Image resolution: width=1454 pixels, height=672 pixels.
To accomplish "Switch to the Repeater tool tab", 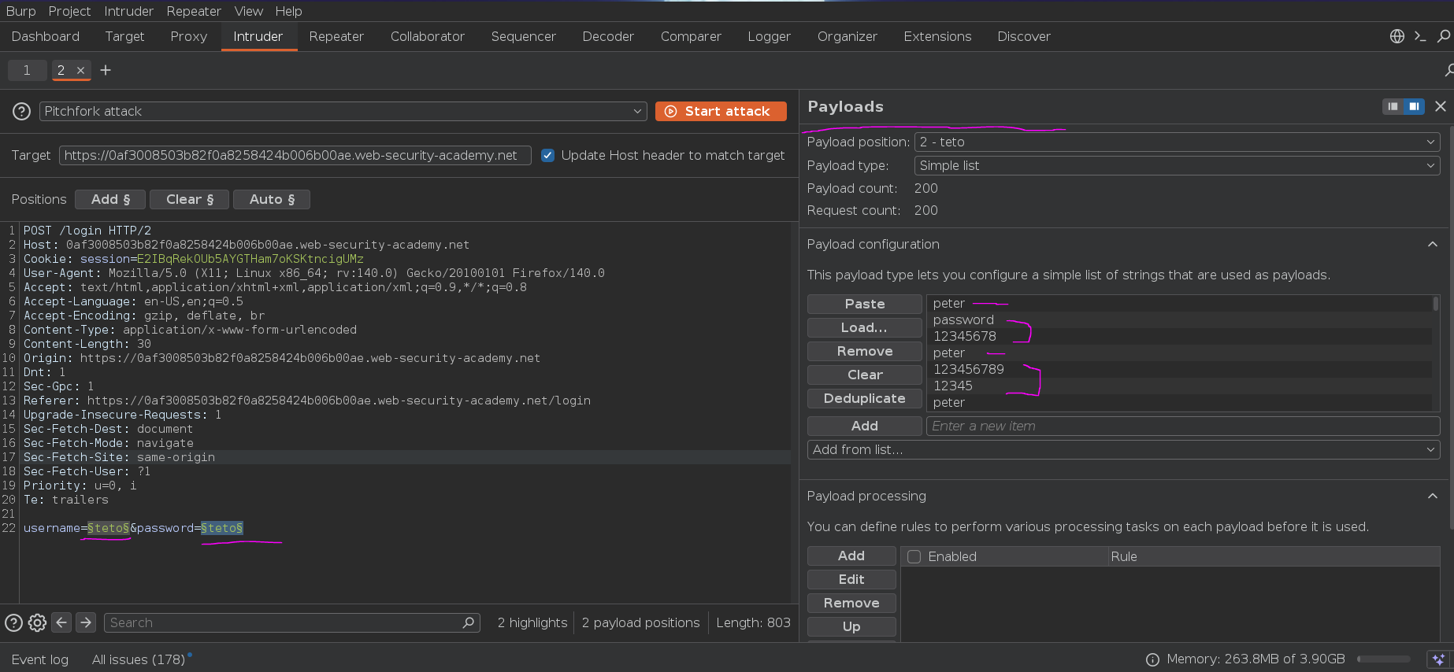I will pyautogui.click(x=336, y=36).
